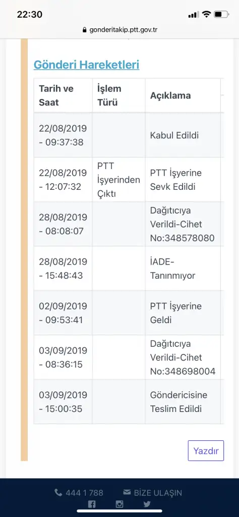Call the 444 1 788 number link
239x517 pixels.
[x=84, y=493]
